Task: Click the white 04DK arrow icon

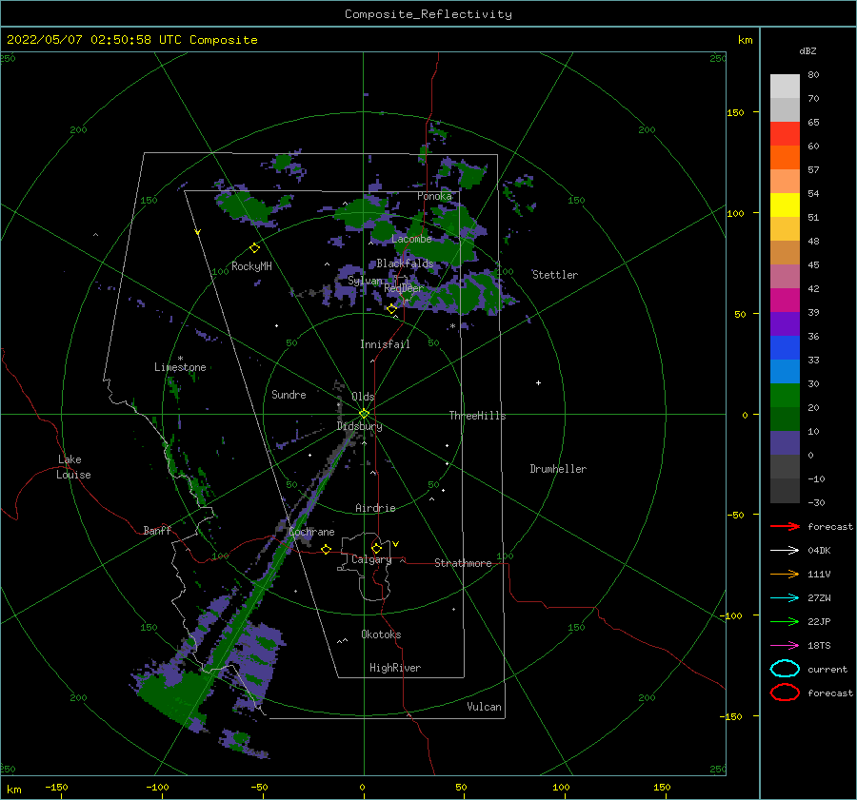Action: (x=785, y=551)
